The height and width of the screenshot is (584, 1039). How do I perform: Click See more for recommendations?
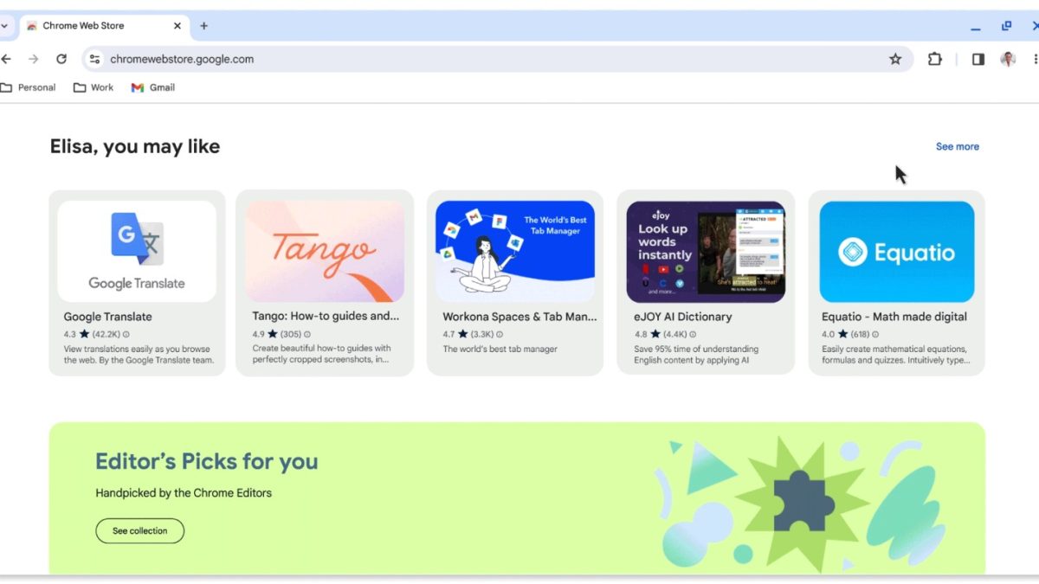958,146
